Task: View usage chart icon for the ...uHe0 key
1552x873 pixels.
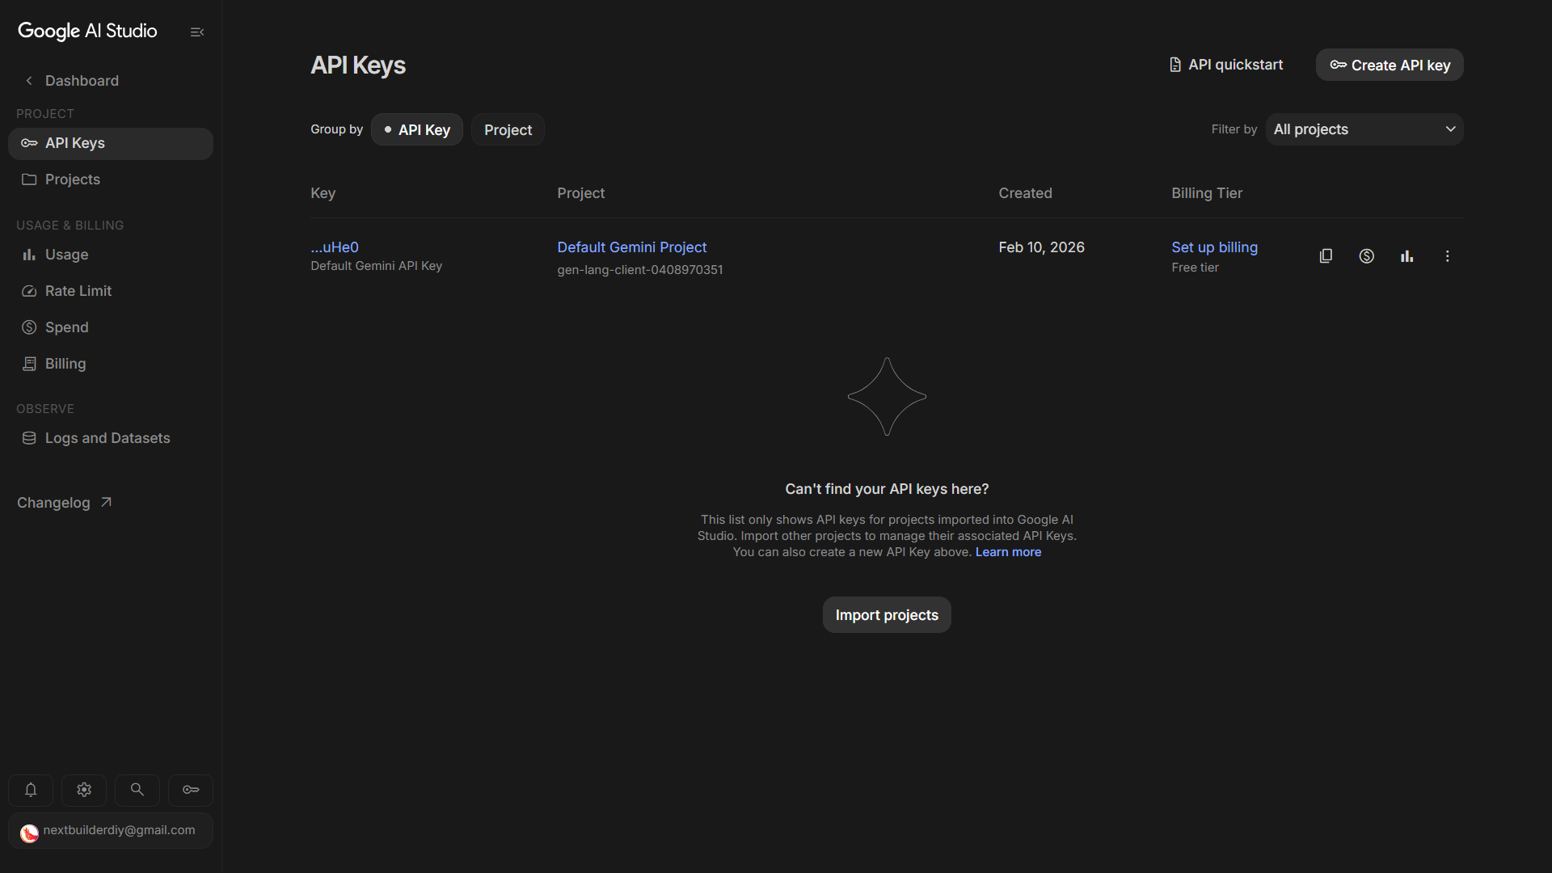Action: tap(1406, 256)
